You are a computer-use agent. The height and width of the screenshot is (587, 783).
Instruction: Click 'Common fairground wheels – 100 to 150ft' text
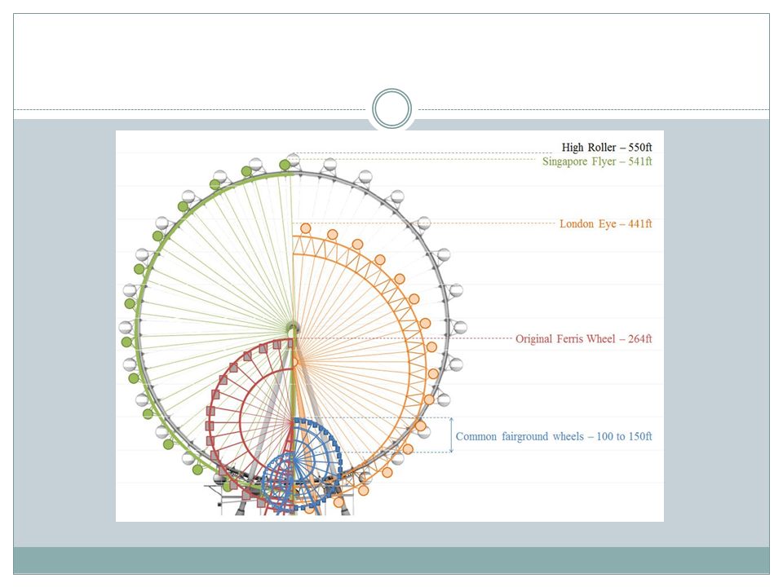pos(553,436)
